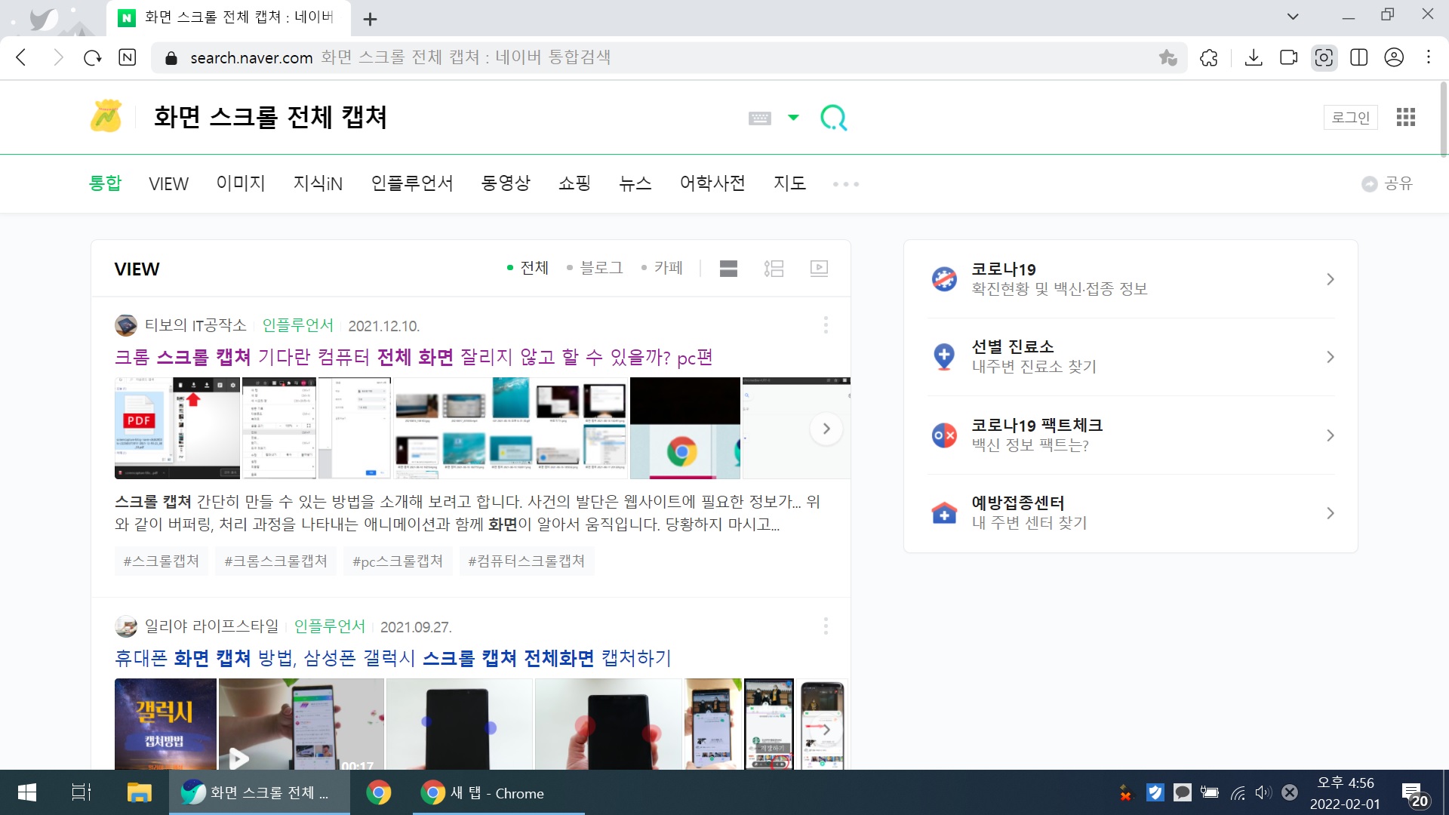This screenshot has width=1449, height=815.
Task: Click the 로그인 button
Action: (1350, 117)
